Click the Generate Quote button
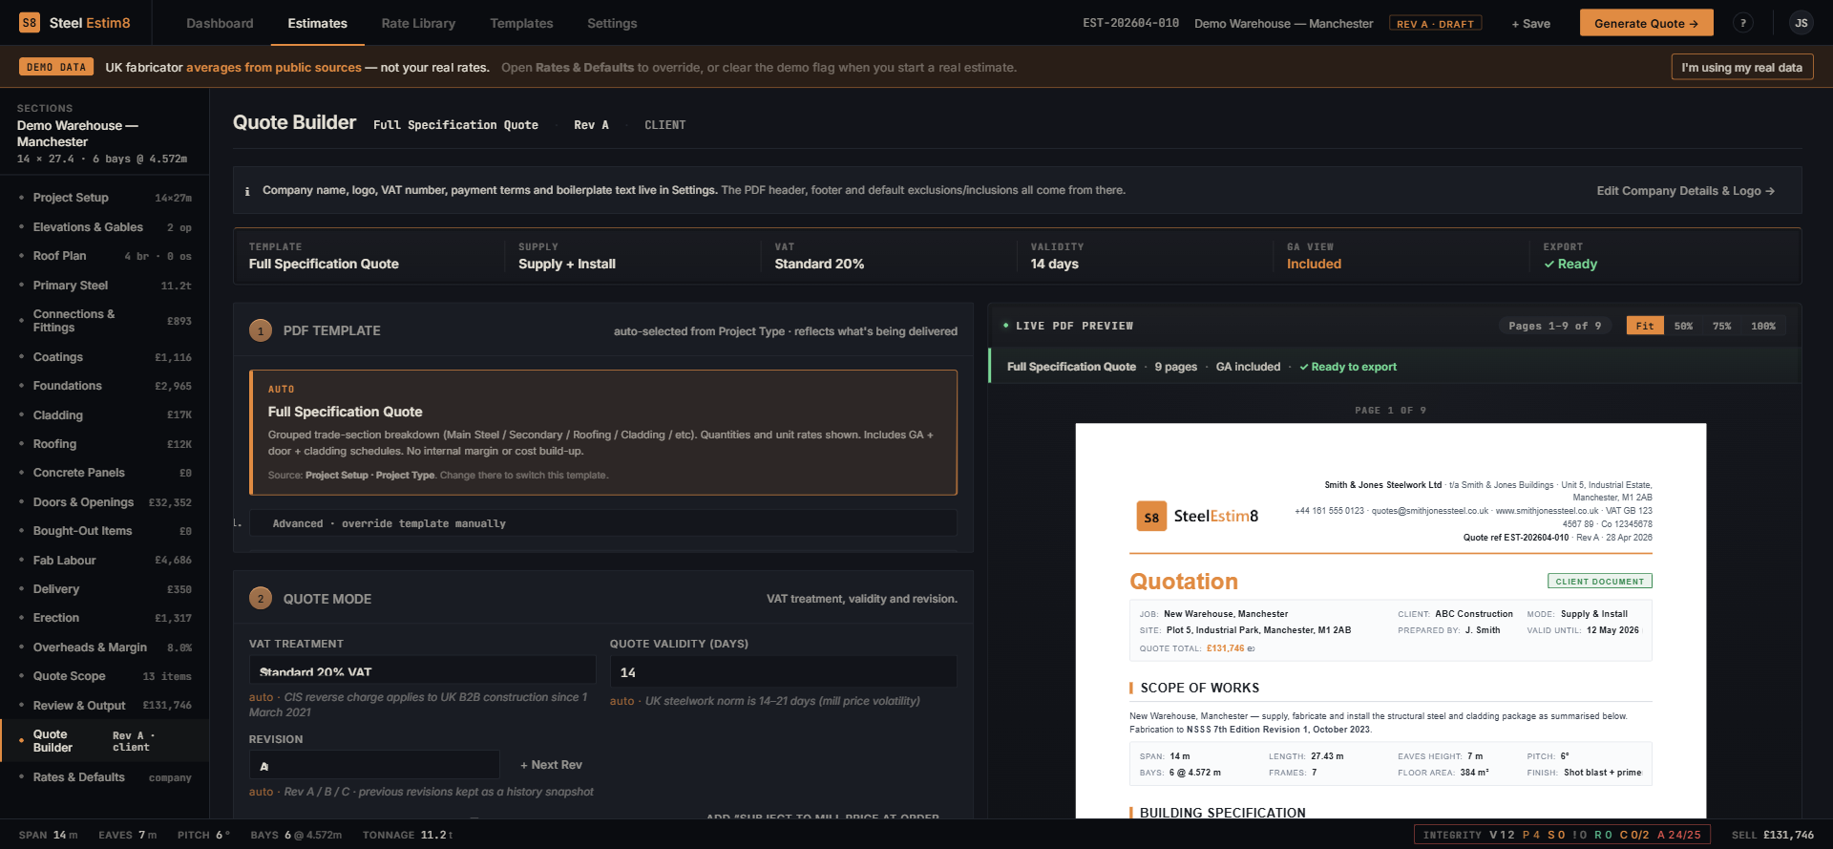This screenshot has height=849, width=1833. pyautogui.click(x=1646, y=23)
